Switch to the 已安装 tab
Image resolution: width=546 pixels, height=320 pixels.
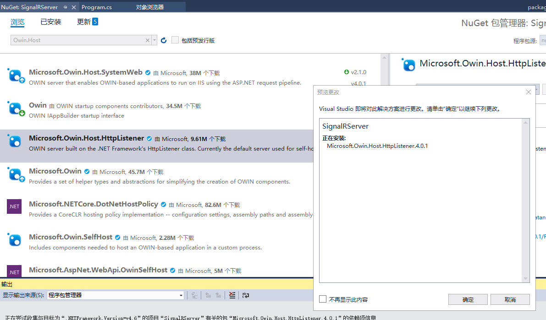(x=50, y=21)
